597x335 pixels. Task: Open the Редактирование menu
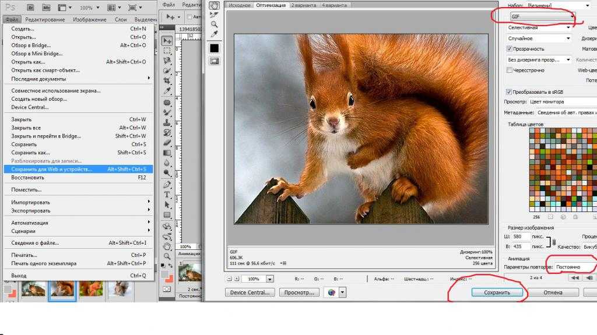(x=45, y=19)
